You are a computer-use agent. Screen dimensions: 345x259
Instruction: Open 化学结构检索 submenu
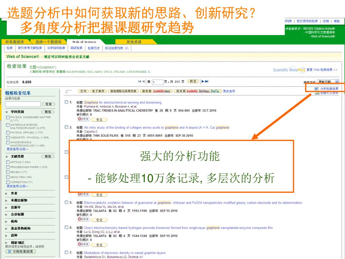56,48
